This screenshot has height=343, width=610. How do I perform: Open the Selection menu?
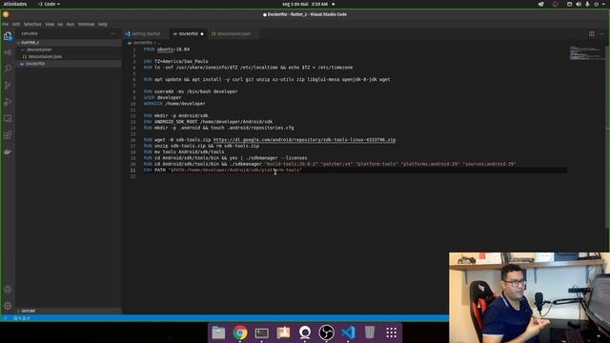pyautogui.click(x=32, y=24)
